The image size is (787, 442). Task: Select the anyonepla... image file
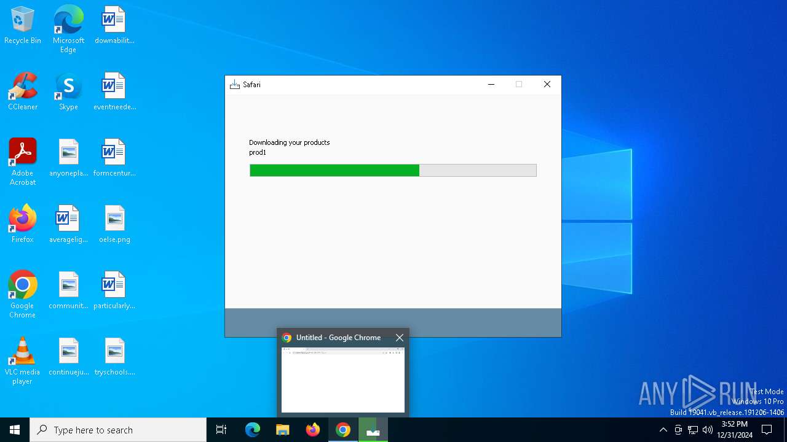click(x=68, y=158)
